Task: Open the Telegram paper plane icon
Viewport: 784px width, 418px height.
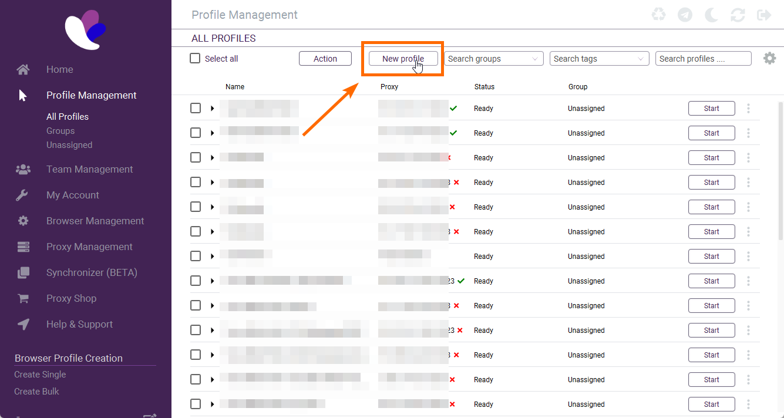Action: (685, 15)
